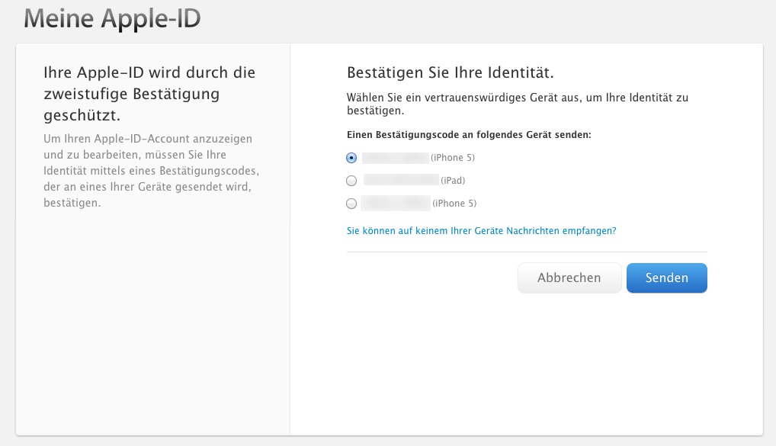Image resolution: width=776 pixels, height=446 pixels.
Task: Choose the iPad radio button
Action: 351,181
